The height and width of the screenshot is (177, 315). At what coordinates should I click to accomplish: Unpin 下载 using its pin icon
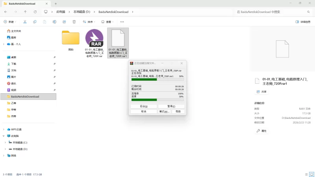[54, 64]
